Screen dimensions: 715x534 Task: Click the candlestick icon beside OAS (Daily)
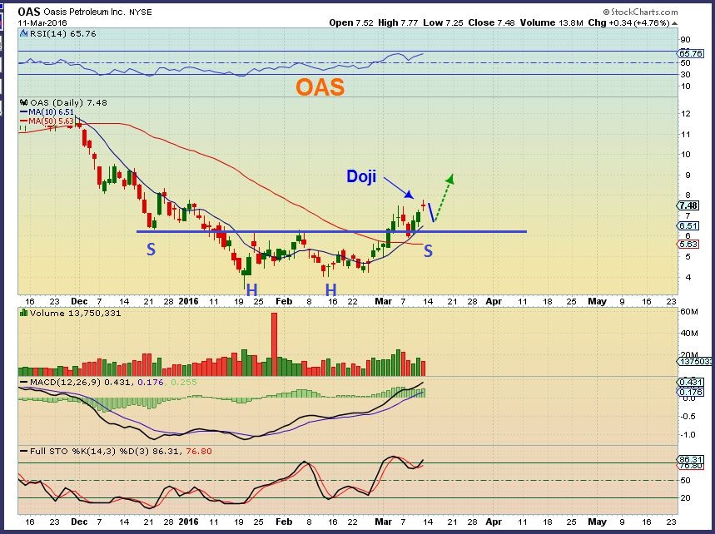23,103
